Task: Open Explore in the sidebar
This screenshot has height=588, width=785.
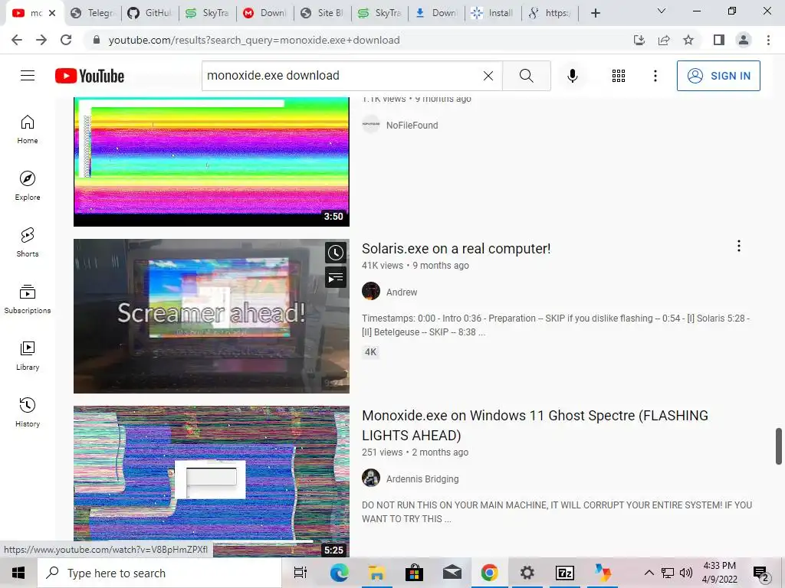Action: point(28,186)
